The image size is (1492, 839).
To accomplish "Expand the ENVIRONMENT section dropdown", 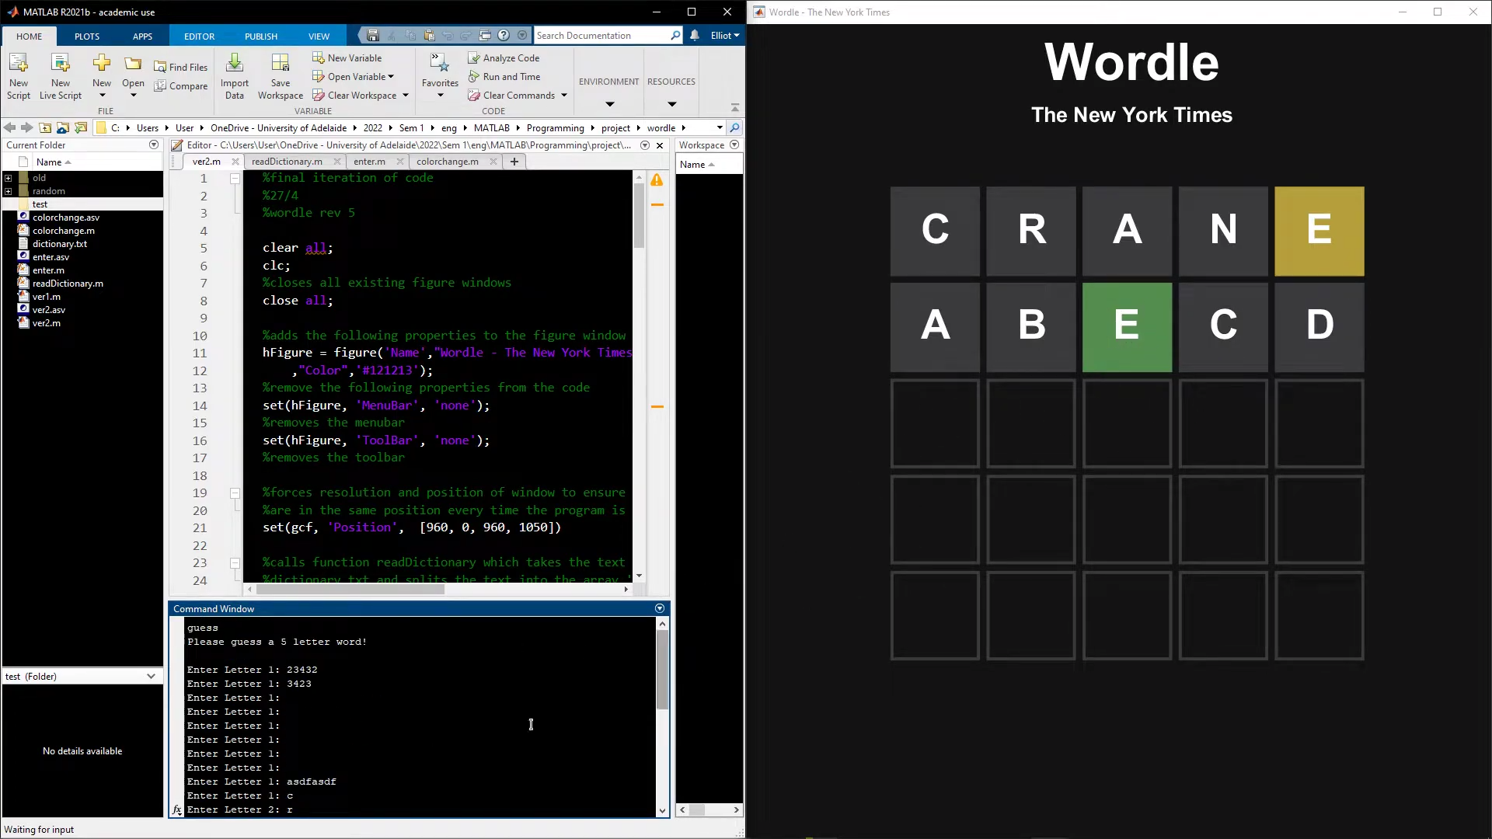I will click(x=610, y=104).
